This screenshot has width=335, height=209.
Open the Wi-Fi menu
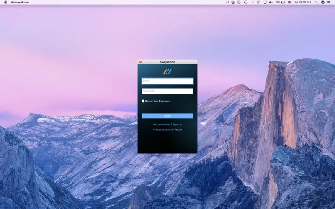[258, 3]
